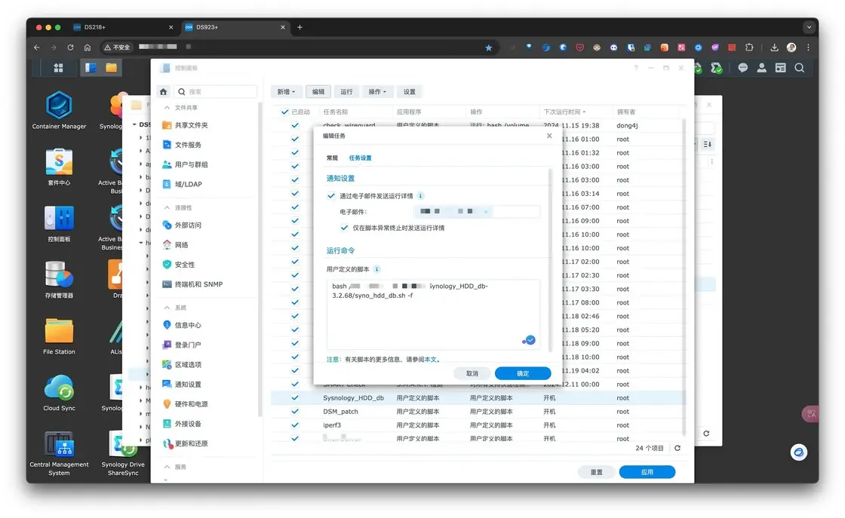Click 编辑 toolbar button
This screenshot has height=518, width=845.
(318, 91)
